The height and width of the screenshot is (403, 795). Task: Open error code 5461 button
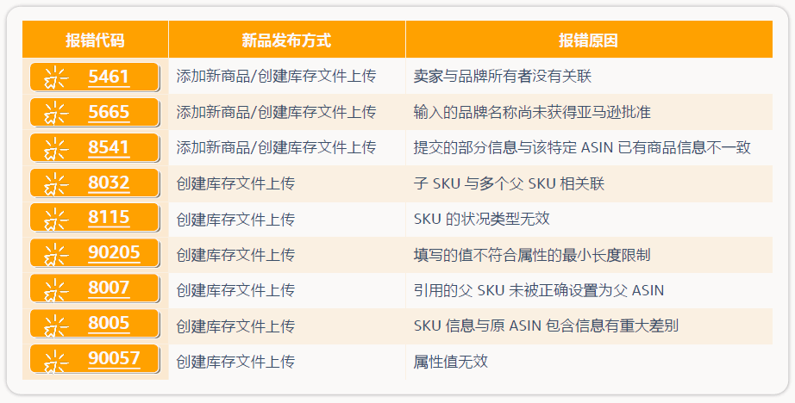pyautogui.click(x=95, y=77)
